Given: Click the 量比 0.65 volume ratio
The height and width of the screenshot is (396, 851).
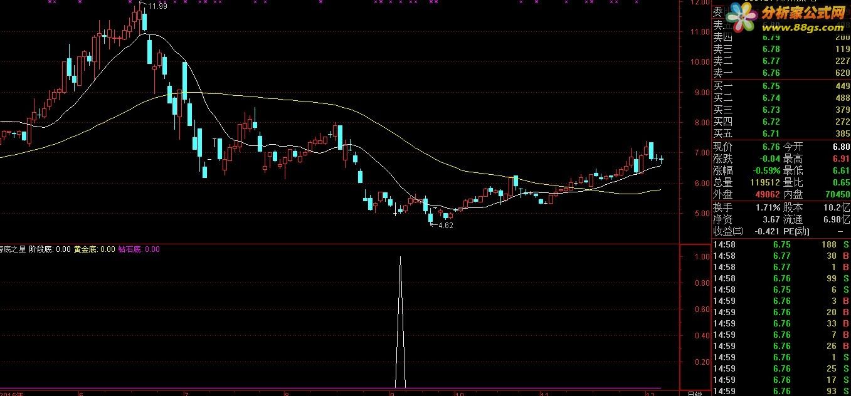Looking at the screenshot, I should coord(841,182).
